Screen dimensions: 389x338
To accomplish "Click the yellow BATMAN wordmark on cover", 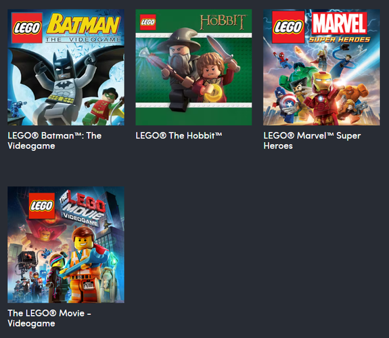I will [83, 24].
